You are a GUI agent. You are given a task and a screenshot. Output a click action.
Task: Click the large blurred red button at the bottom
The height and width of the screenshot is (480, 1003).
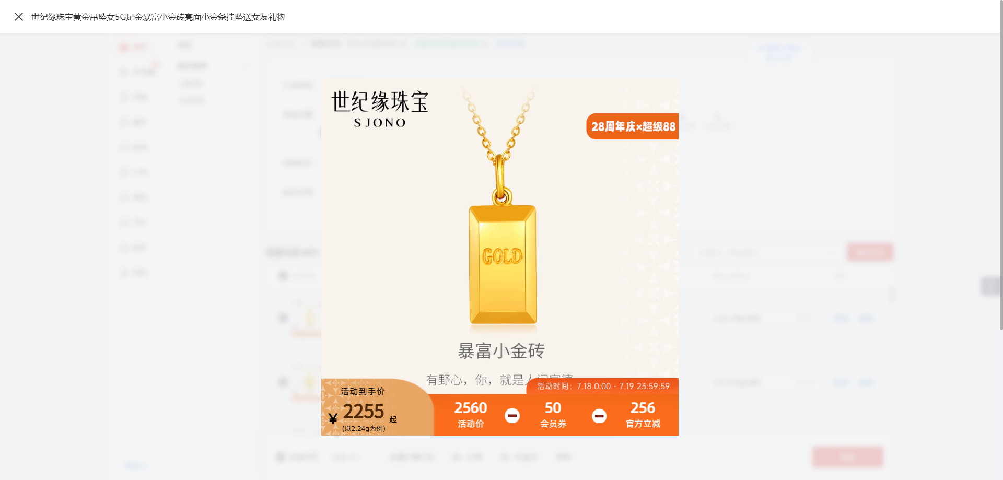click(847, 457)
